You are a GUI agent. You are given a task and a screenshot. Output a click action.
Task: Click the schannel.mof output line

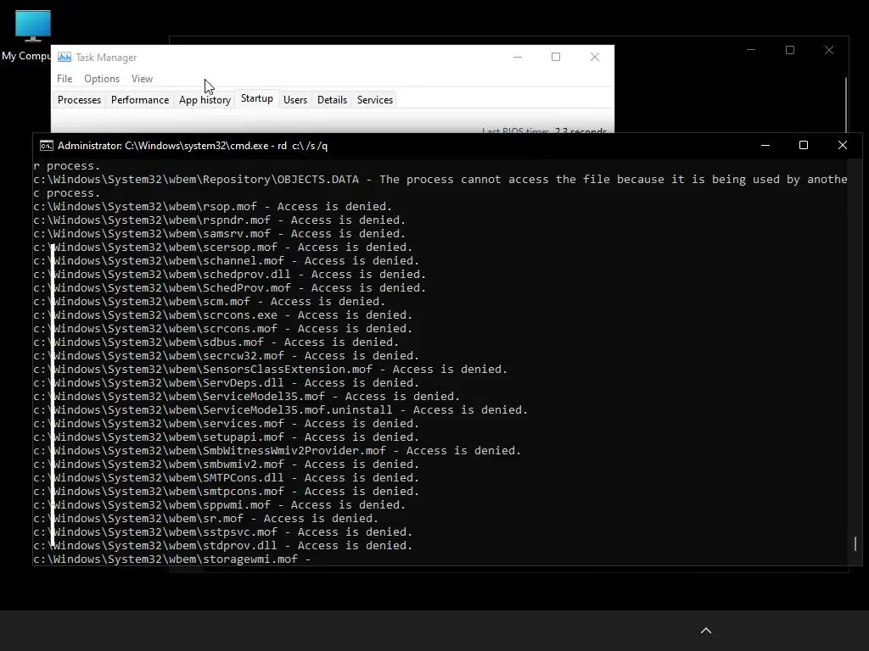click(x=226, y=261)
